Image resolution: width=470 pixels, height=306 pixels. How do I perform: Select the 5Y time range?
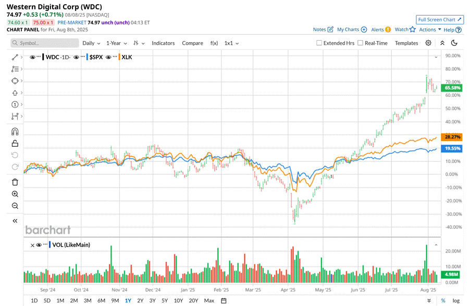click(x=165, y=301)
